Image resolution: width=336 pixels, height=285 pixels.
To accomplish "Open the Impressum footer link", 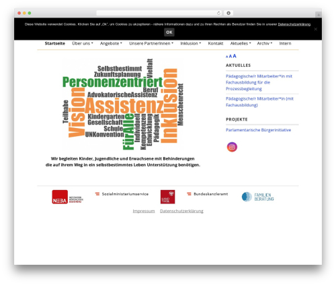I will pos(144,211).
